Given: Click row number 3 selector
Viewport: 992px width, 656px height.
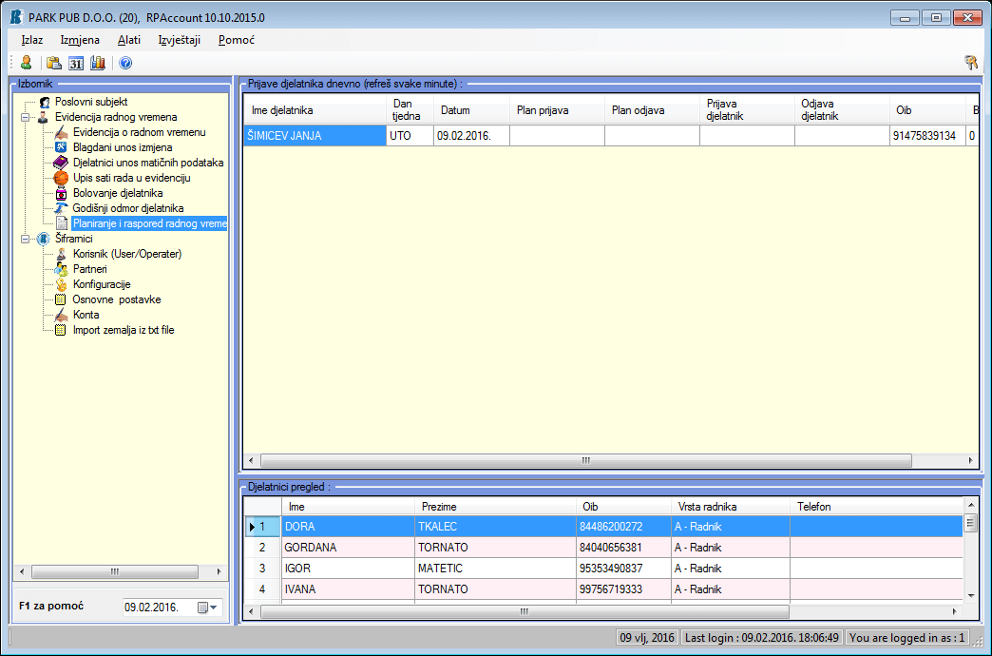Looking at the screenshot, I should click(262, 569).
